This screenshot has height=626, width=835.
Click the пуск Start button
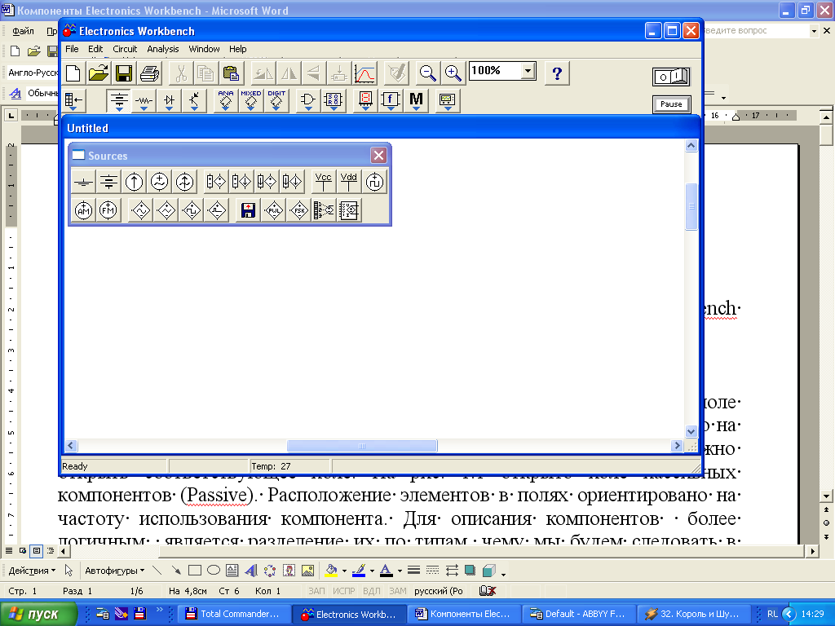coord(38,614)
